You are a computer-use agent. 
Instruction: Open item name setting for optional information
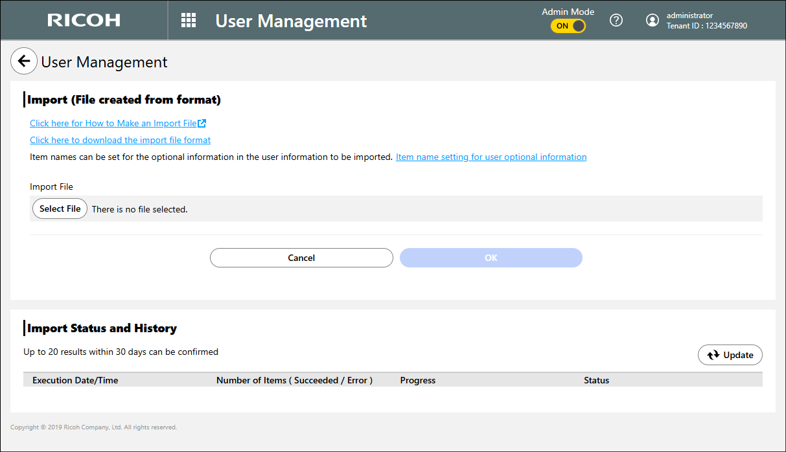click(x=491, y=157)
